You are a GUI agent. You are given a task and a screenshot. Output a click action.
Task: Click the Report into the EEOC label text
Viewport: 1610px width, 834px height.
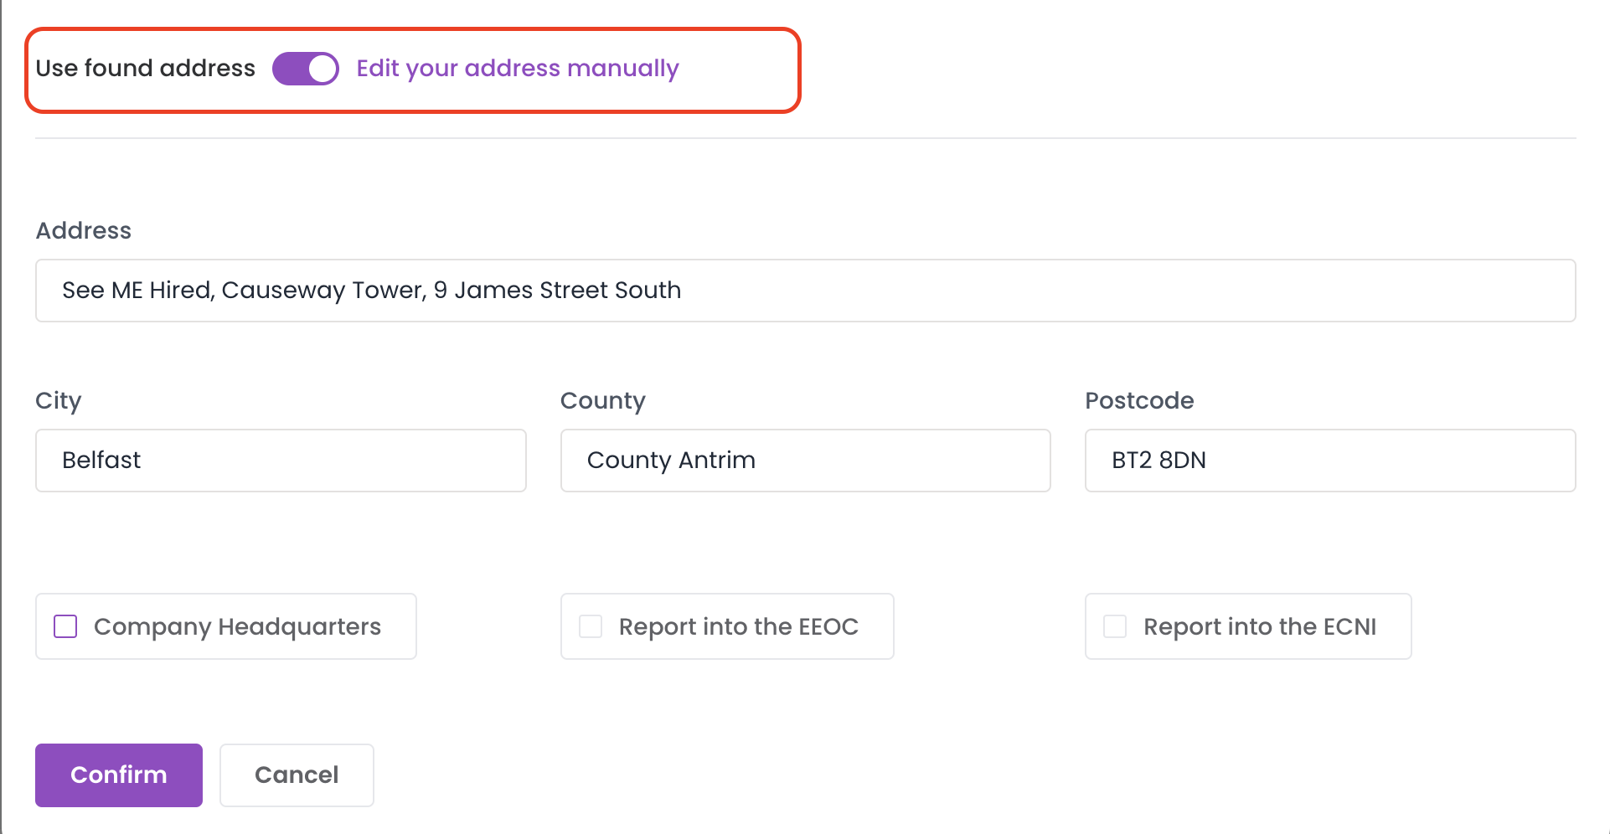(739, 627)
